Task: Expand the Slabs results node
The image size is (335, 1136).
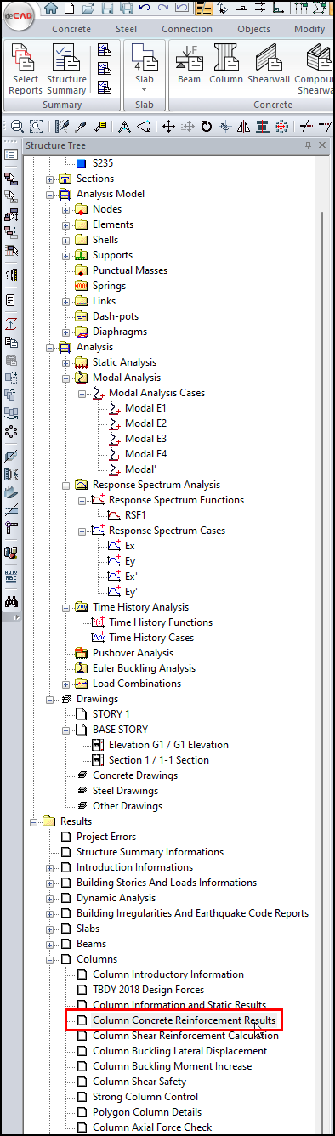Action: coord(50,929)
